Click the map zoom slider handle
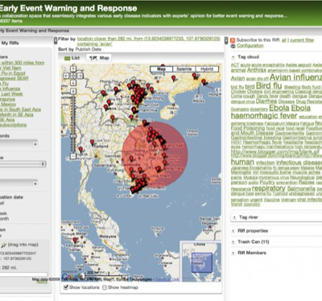322x301 pixels. [x=73, y=136]
